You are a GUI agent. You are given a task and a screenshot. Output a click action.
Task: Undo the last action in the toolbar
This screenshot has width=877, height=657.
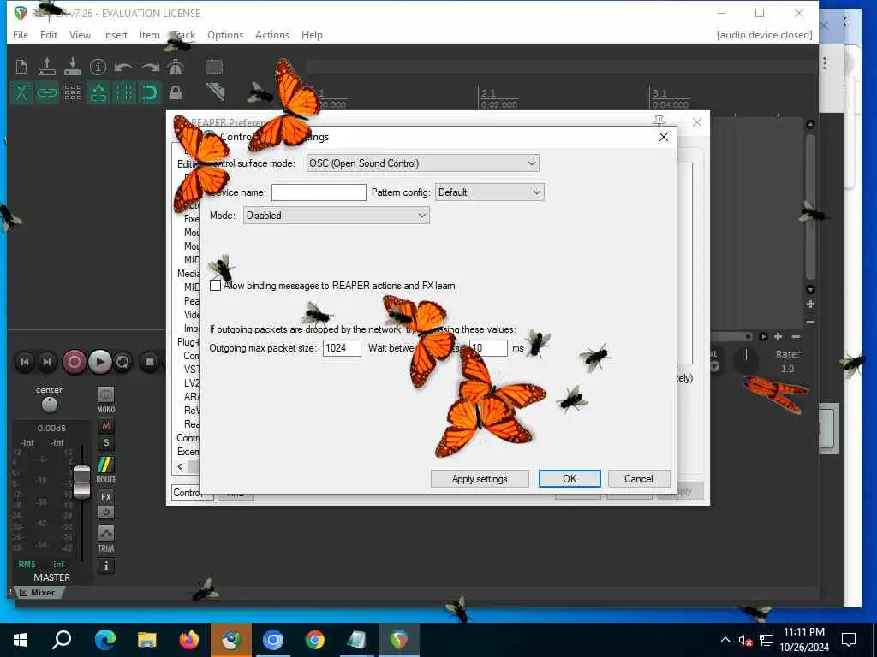click(x=123, y=68)
